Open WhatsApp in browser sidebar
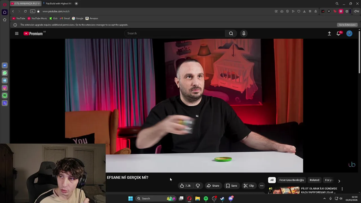 click(5, 73)
